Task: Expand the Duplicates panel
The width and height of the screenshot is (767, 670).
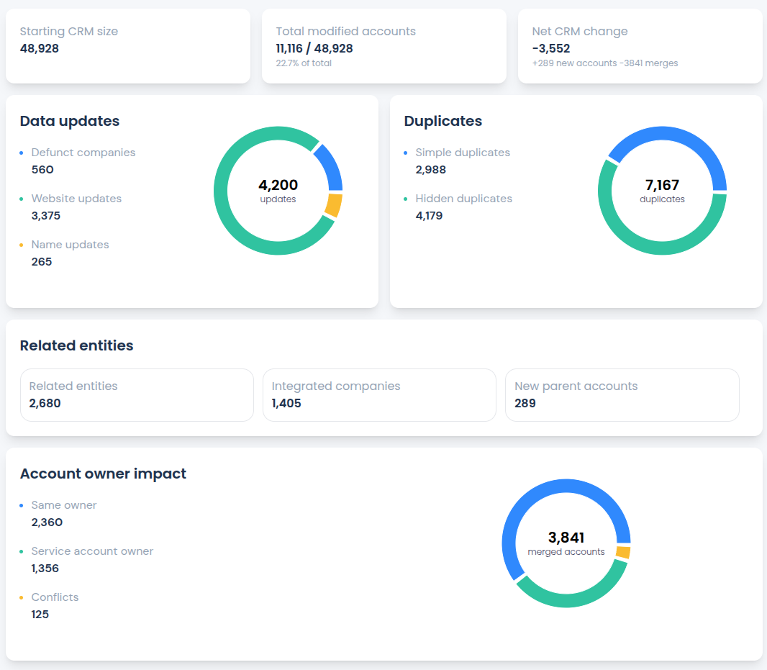Action: click(442, 122)
